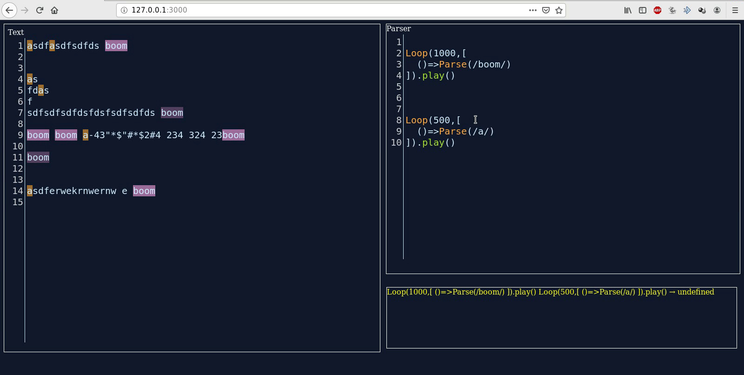The height and width of the screenshot is (375, 744).
Task: Click the yellow output text ending in undefined
Action: 550,292
